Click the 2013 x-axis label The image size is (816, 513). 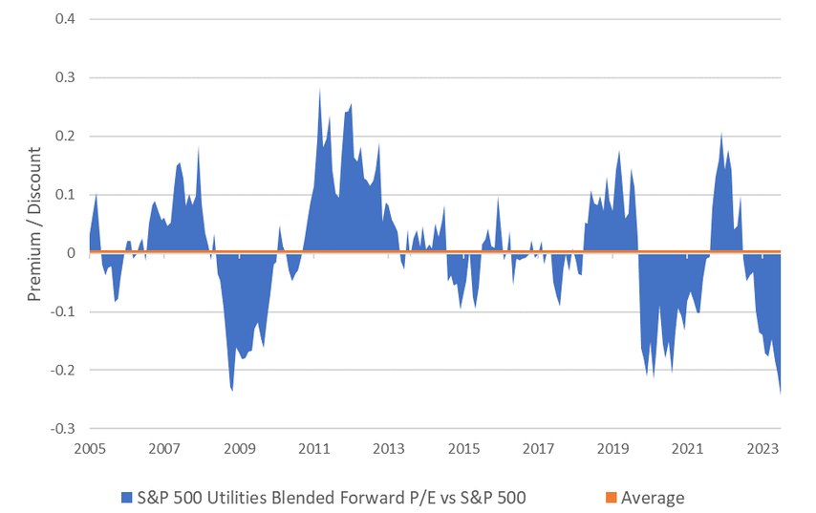389,447
